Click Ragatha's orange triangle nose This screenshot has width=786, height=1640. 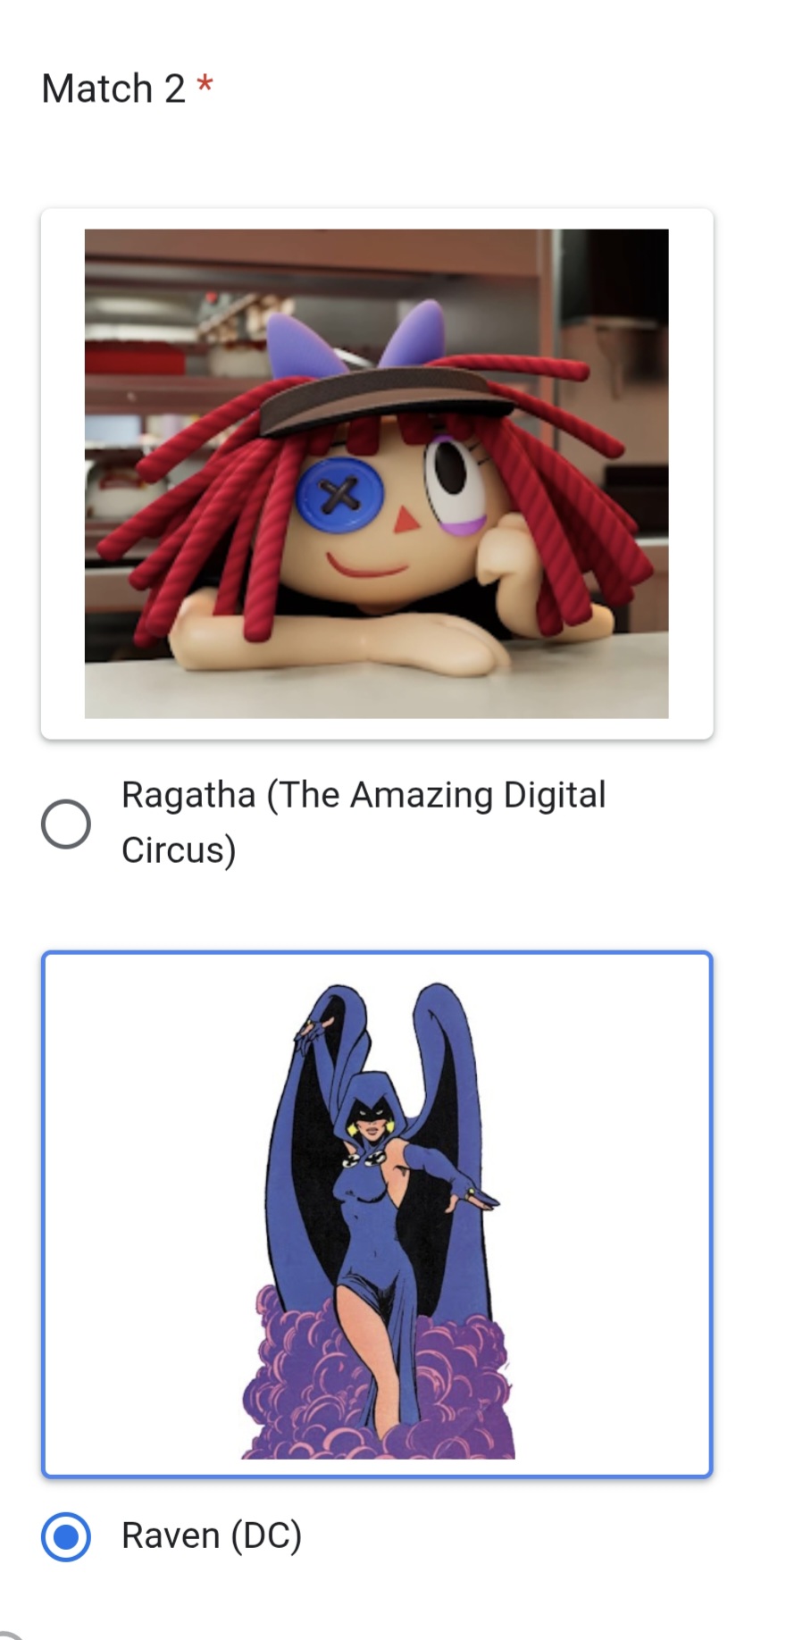406,519
